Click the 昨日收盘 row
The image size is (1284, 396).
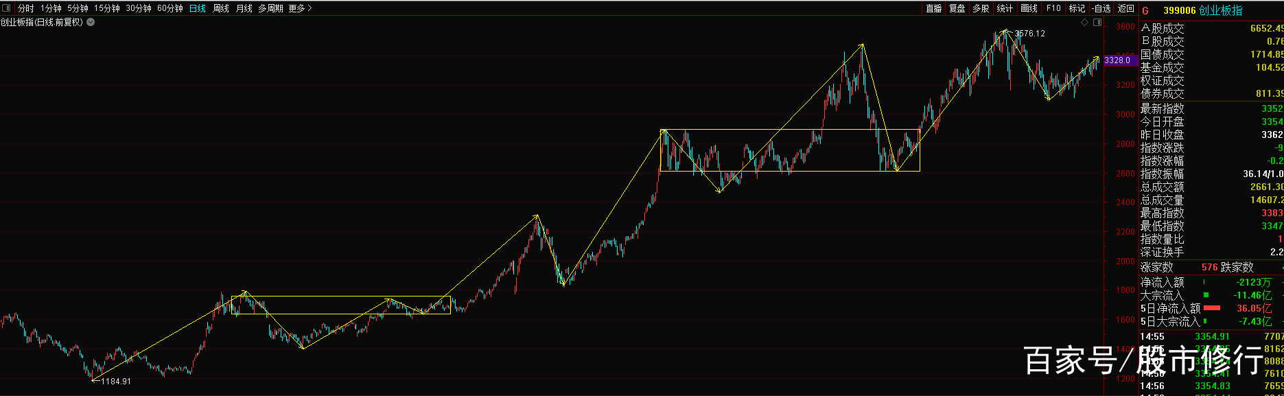click(1212, 135)
